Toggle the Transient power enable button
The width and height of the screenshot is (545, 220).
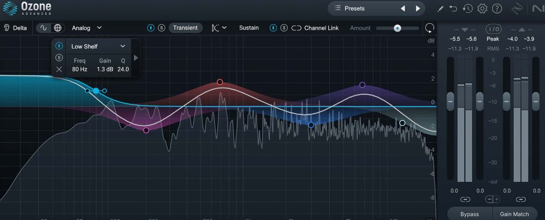(x=151, y=28)
